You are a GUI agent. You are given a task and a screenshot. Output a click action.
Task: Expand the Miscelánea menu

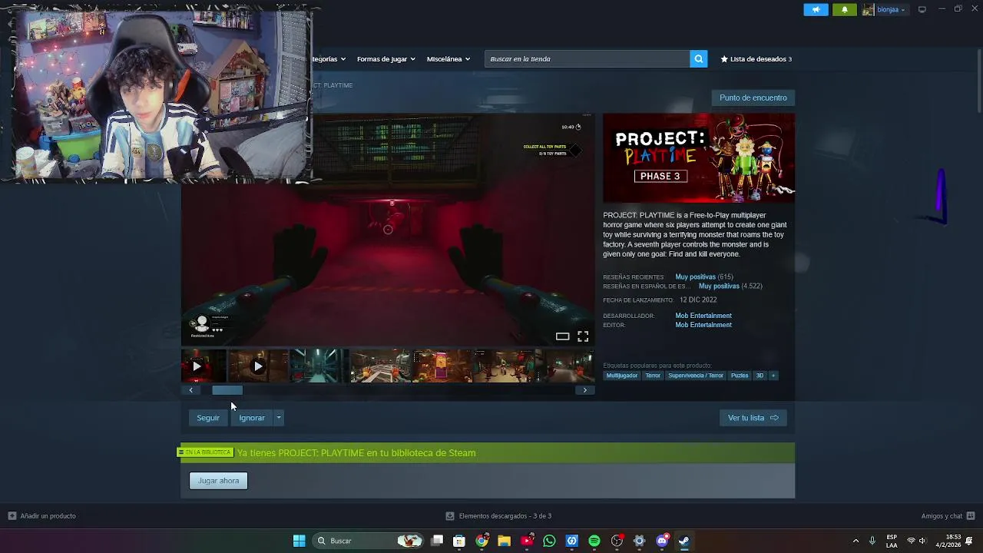pyautogui.click(x=448, y=59)
